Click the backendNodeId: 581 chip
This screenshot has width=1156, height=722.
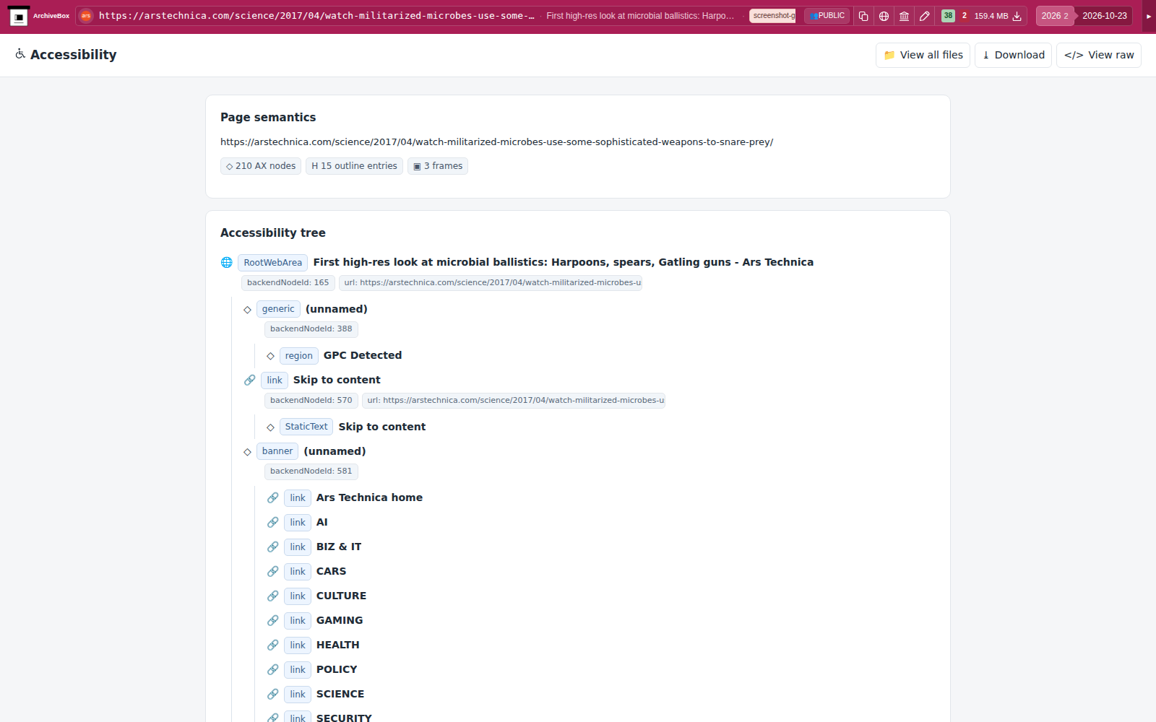click(x=311, y=471)
